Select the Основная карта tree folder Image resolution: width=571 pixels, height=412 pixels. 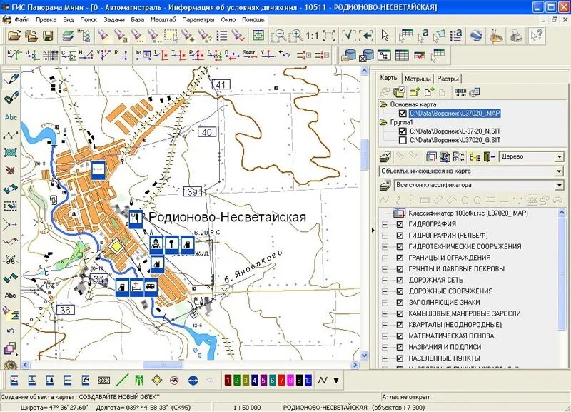pyautogui.click(x=413, y=104)
